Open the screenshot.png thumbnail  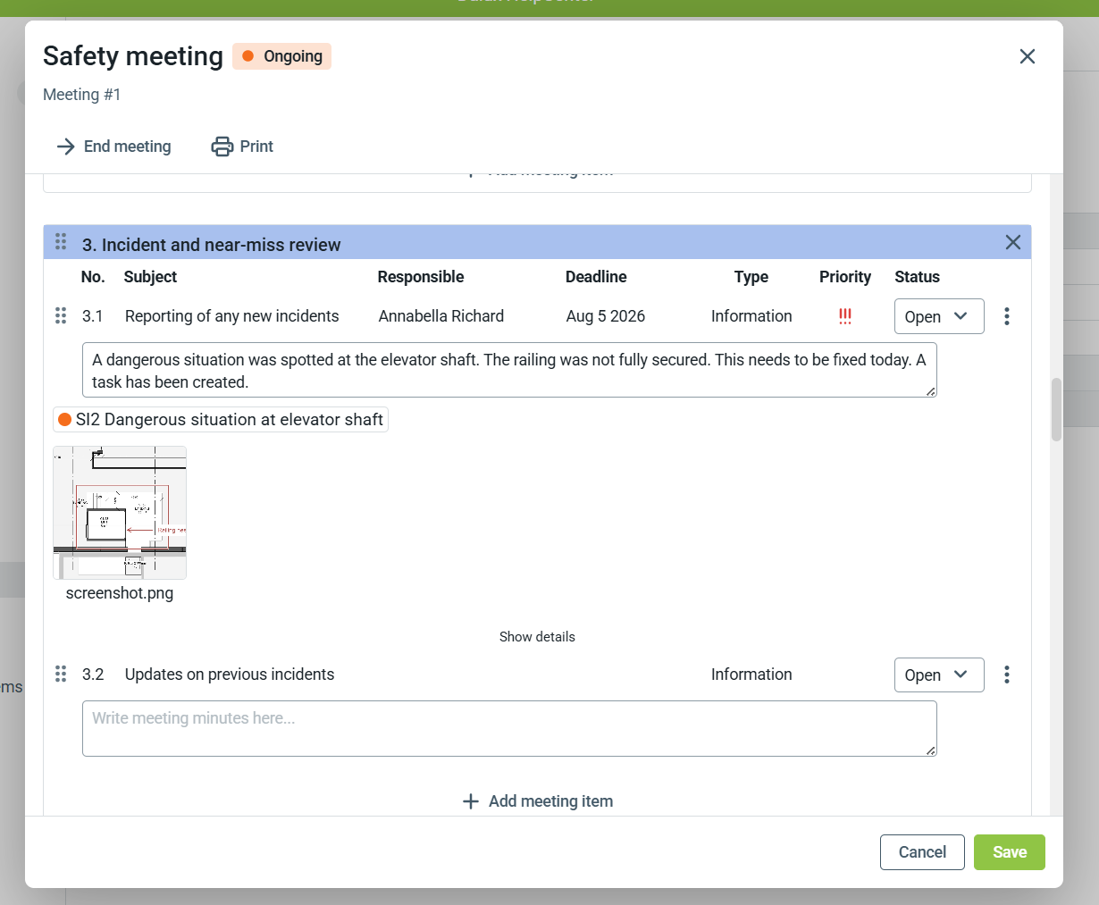[x=120, y=513]
